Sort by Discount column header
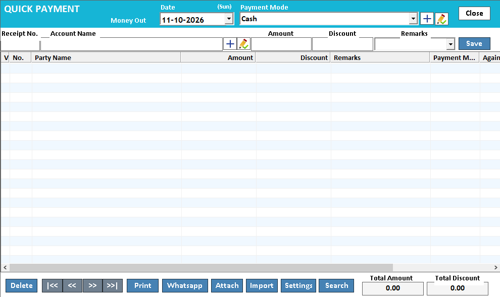This screenshot has width=500, height=297. [293, 57]
